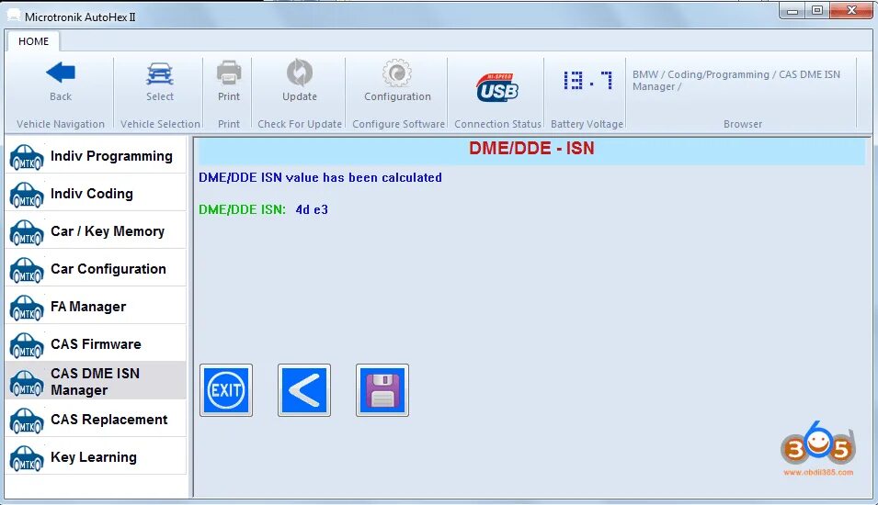This screenshot has height=505, width=878.
Task: Click the Configure Software group label
Action: click(x=399, y=124)
